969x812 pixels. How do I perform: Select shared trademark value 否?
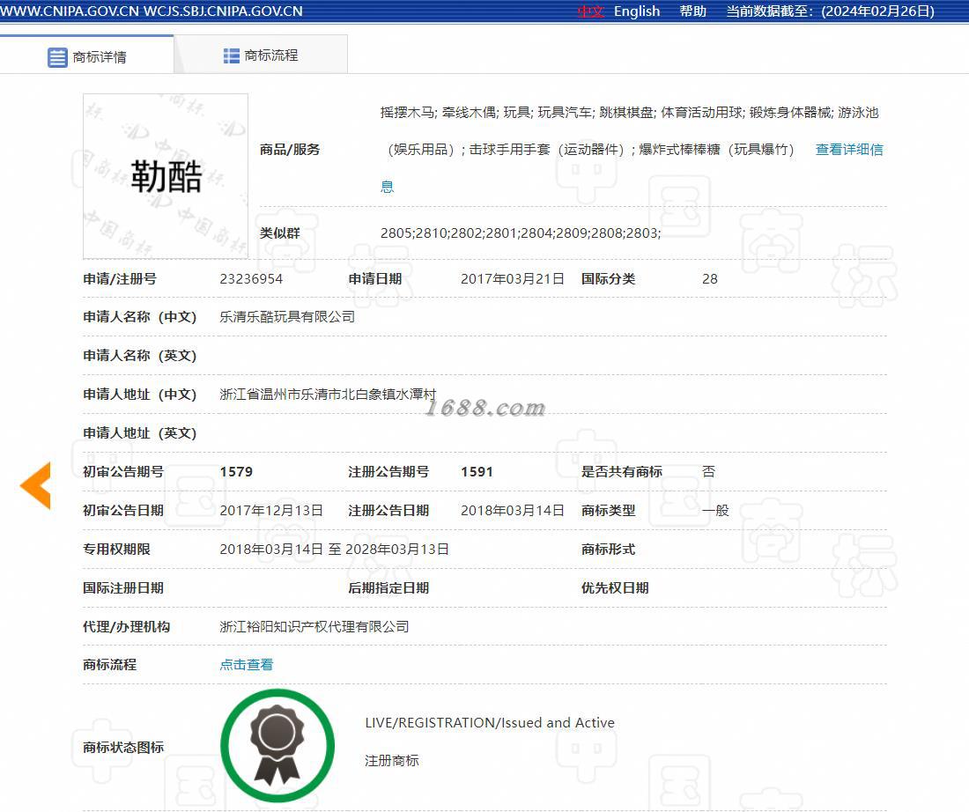point(709,472)
